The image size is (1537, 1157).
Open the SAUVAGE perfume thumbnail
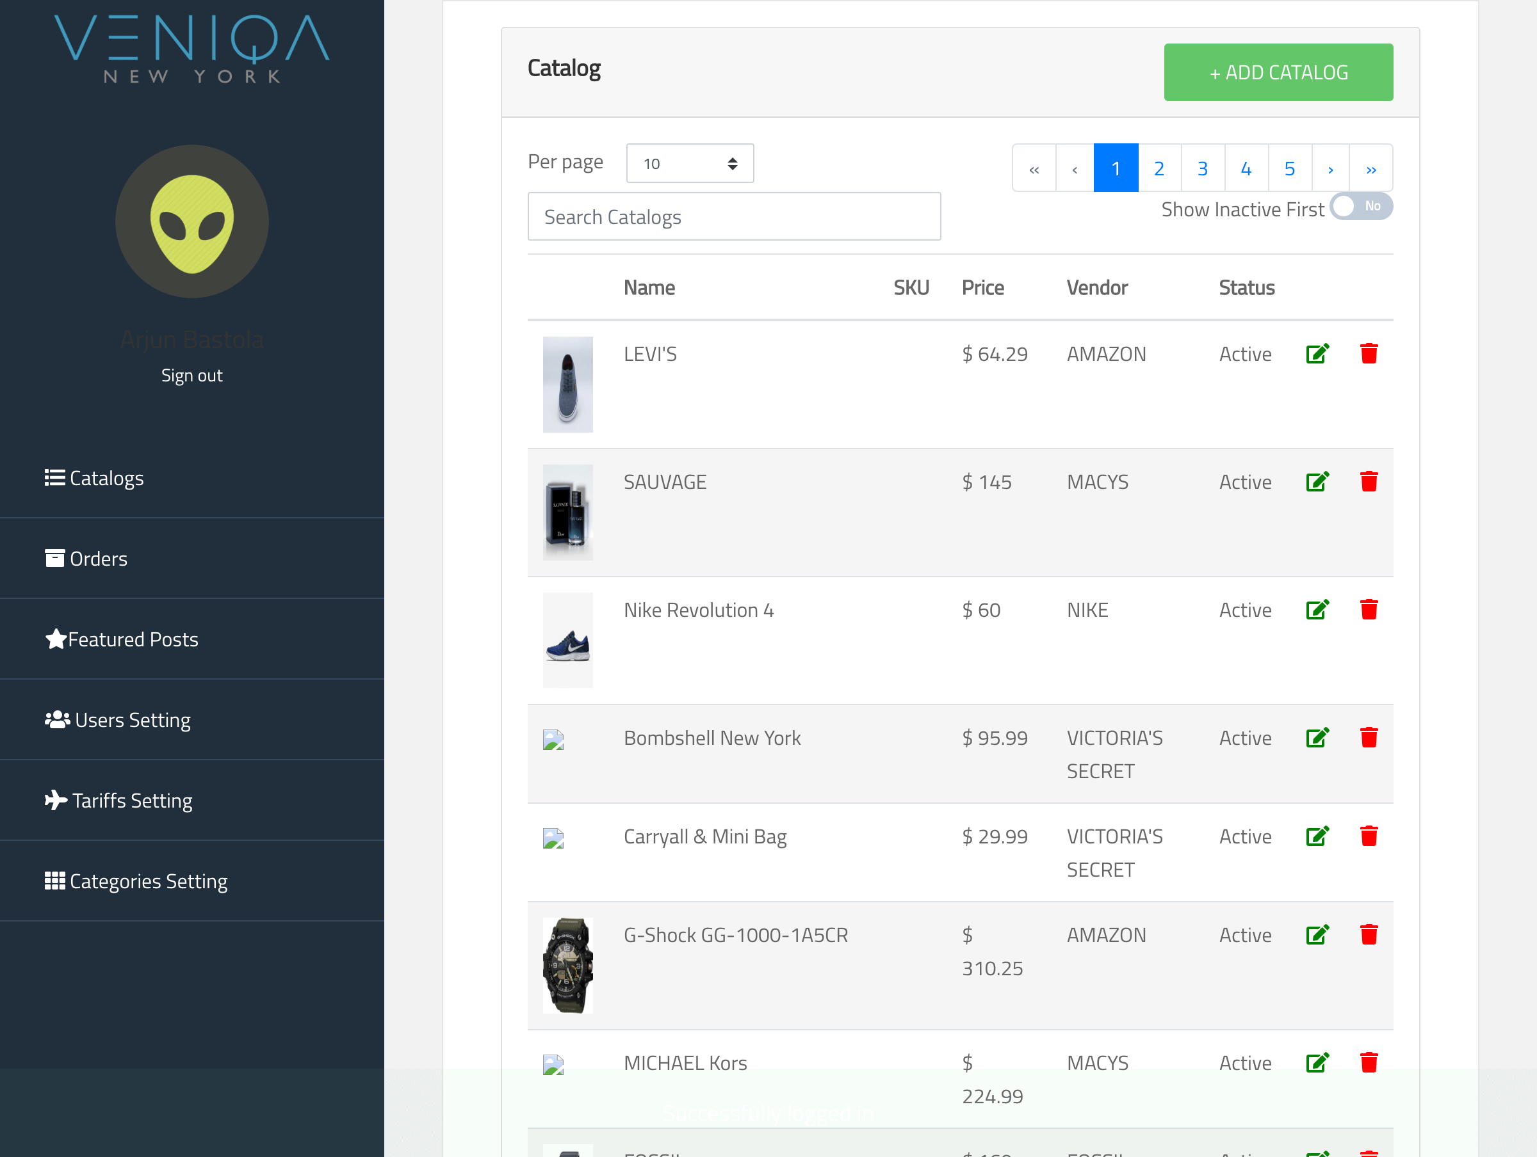[x=567, y=512]
